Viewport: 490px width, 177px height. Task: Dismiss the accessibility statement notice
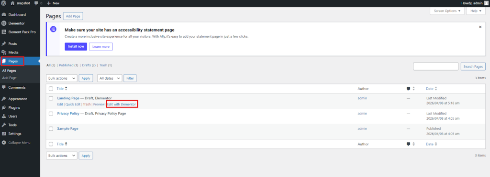tap(480, 27)
